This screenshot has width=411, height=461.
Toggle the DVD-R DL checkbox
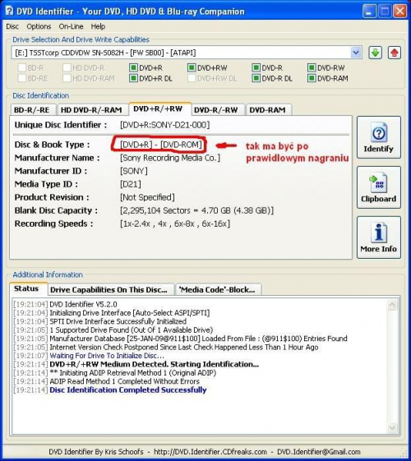[x=256, y=79]
